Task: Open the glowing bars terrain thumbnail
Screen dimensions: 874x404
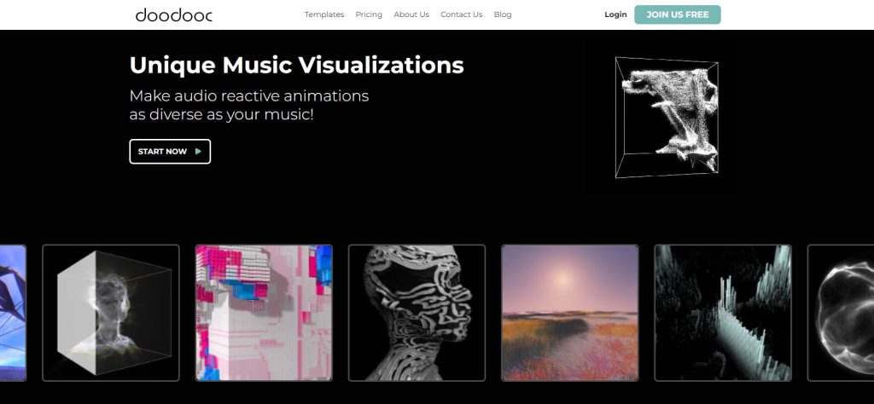Action: pyautogui.click(x=723, y=312)
